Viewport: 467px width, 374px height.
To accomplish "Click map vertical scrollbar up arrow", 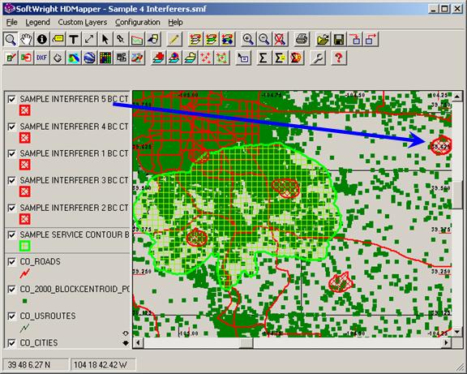I will [x=457, y=97].
